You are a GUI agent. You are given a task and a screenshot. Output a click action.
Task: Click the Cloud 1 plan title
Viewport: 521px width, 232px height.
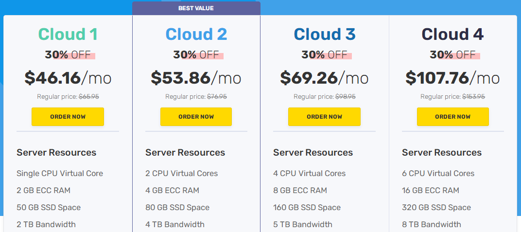(68, 34)
